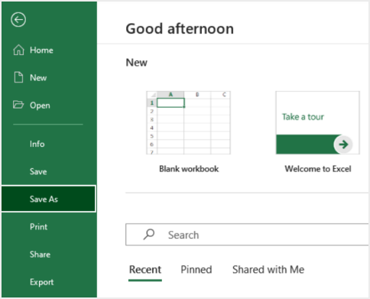The width and height of the screenshot is (370, 299).
Task: Click the New section heading
Action: coord(137,63)
